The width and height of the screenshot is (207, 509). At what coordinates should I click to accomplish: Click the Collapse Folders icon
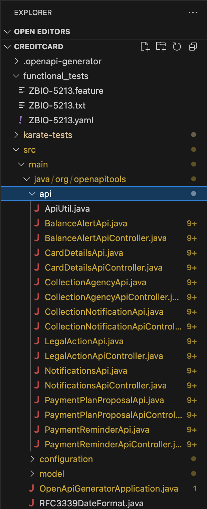[x=193, y=47]
